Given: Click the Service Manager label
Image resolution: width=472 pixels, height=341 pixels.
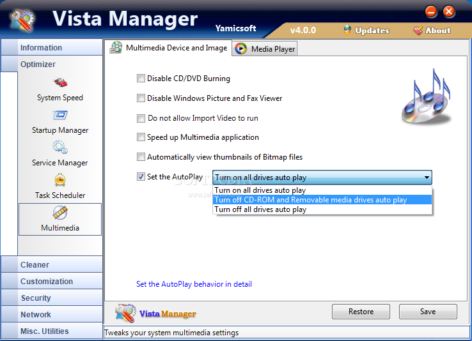Looking at the screenshot, I should pyautogui.click(x=60, y=163).
